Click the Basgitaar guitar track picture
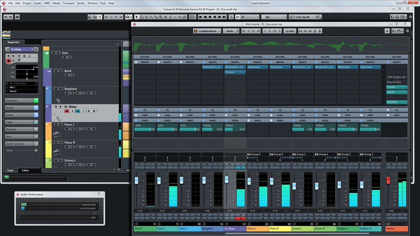 pos(57,99)
